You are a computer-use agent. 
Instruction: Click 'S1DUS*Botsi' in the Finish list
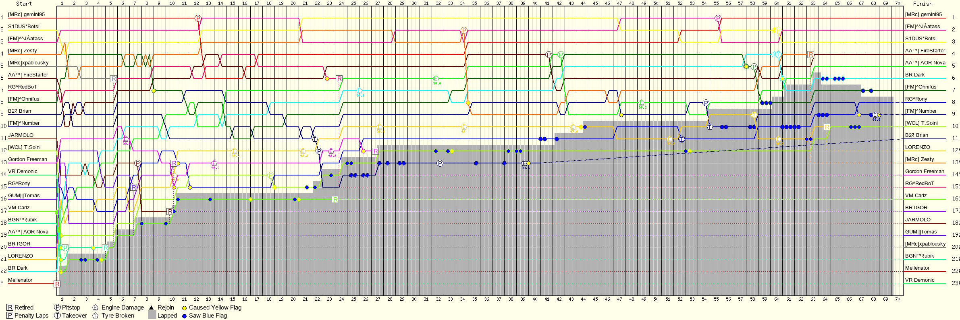(x=921, y=39)
